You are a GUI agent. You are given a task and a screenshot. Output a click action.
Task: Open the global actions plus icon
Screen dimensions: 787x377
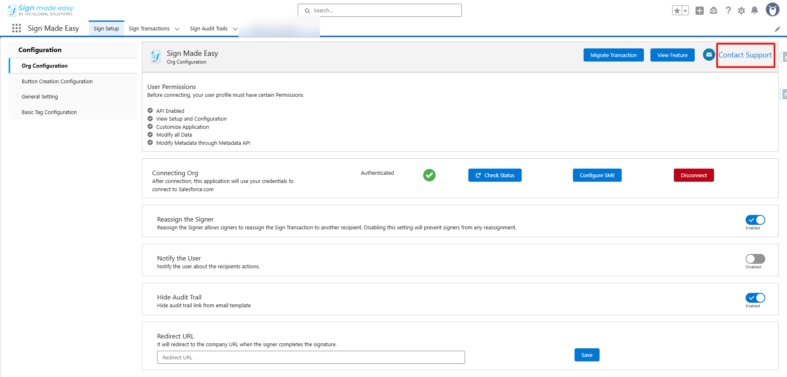click(700, 11)
